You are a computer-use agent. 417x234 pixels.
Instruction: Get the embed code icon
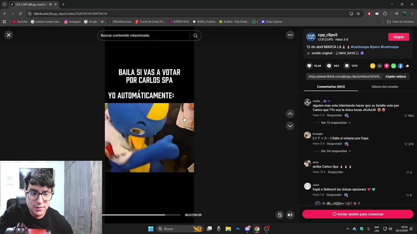[380, 66]
